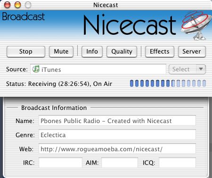Click the iTunes source icon
This screenshot has width=212, height=178.
click(36, 69)
